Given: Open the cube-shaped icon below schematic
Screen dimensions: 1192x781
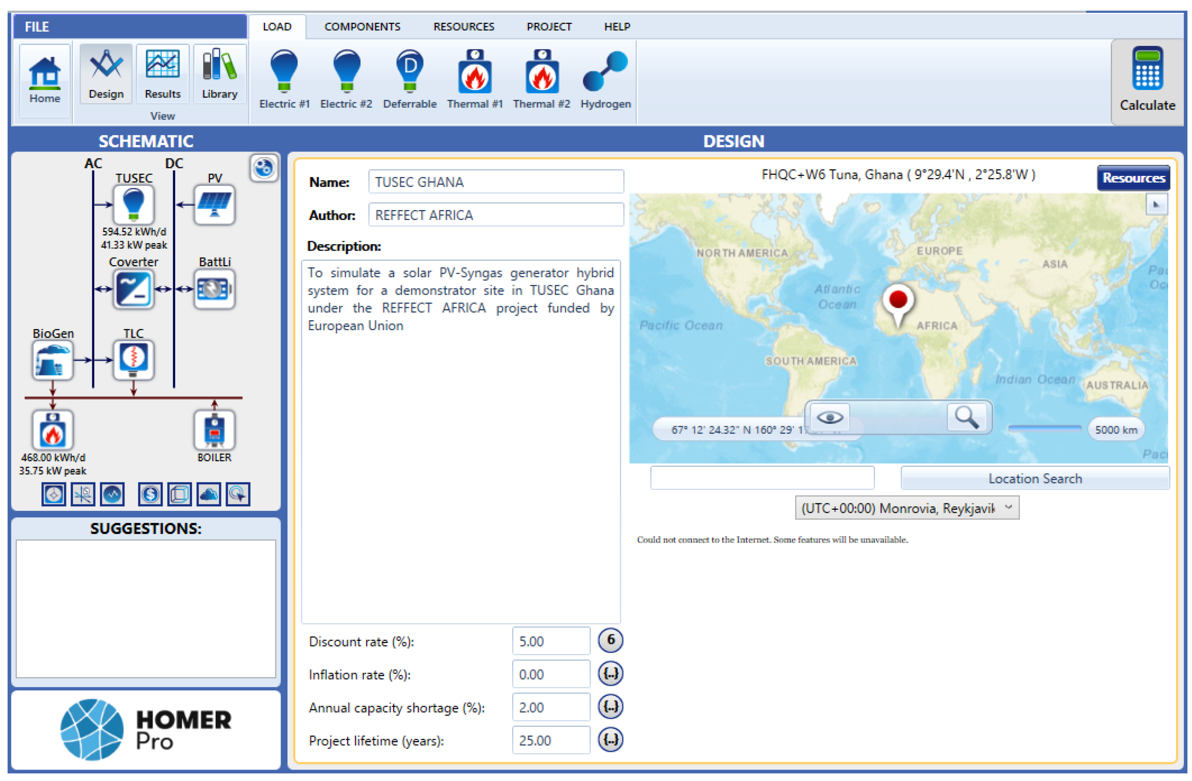Looking at the screenshot, I should [179, 494].
